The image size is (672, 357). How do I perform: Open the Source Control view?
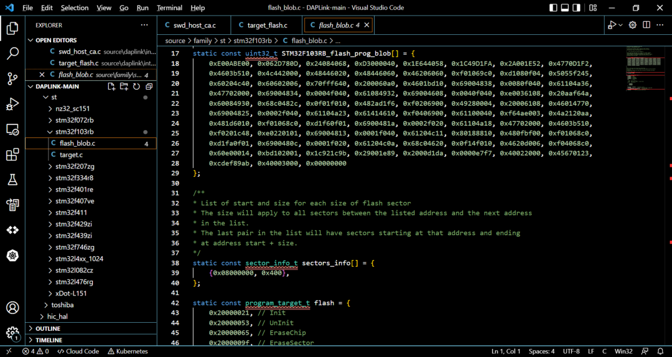point(12,78)
